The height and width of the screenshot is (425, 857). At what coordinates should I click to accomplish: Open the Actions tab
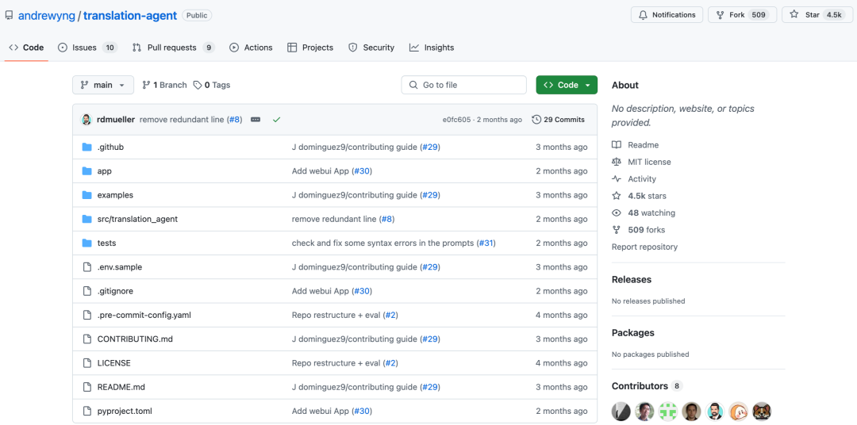click(251, 48)
